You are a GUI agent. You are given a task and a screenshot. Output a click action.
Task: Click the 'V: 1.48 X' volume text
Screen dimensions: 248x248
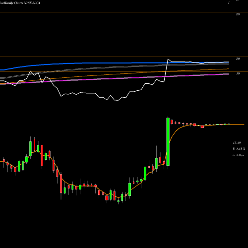(x=239, y=149)
